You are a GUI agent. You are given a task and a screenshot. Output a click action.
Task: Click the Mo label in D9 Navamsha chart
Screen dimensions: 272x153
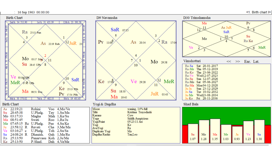pyautogui.click(x=154, y=62)
